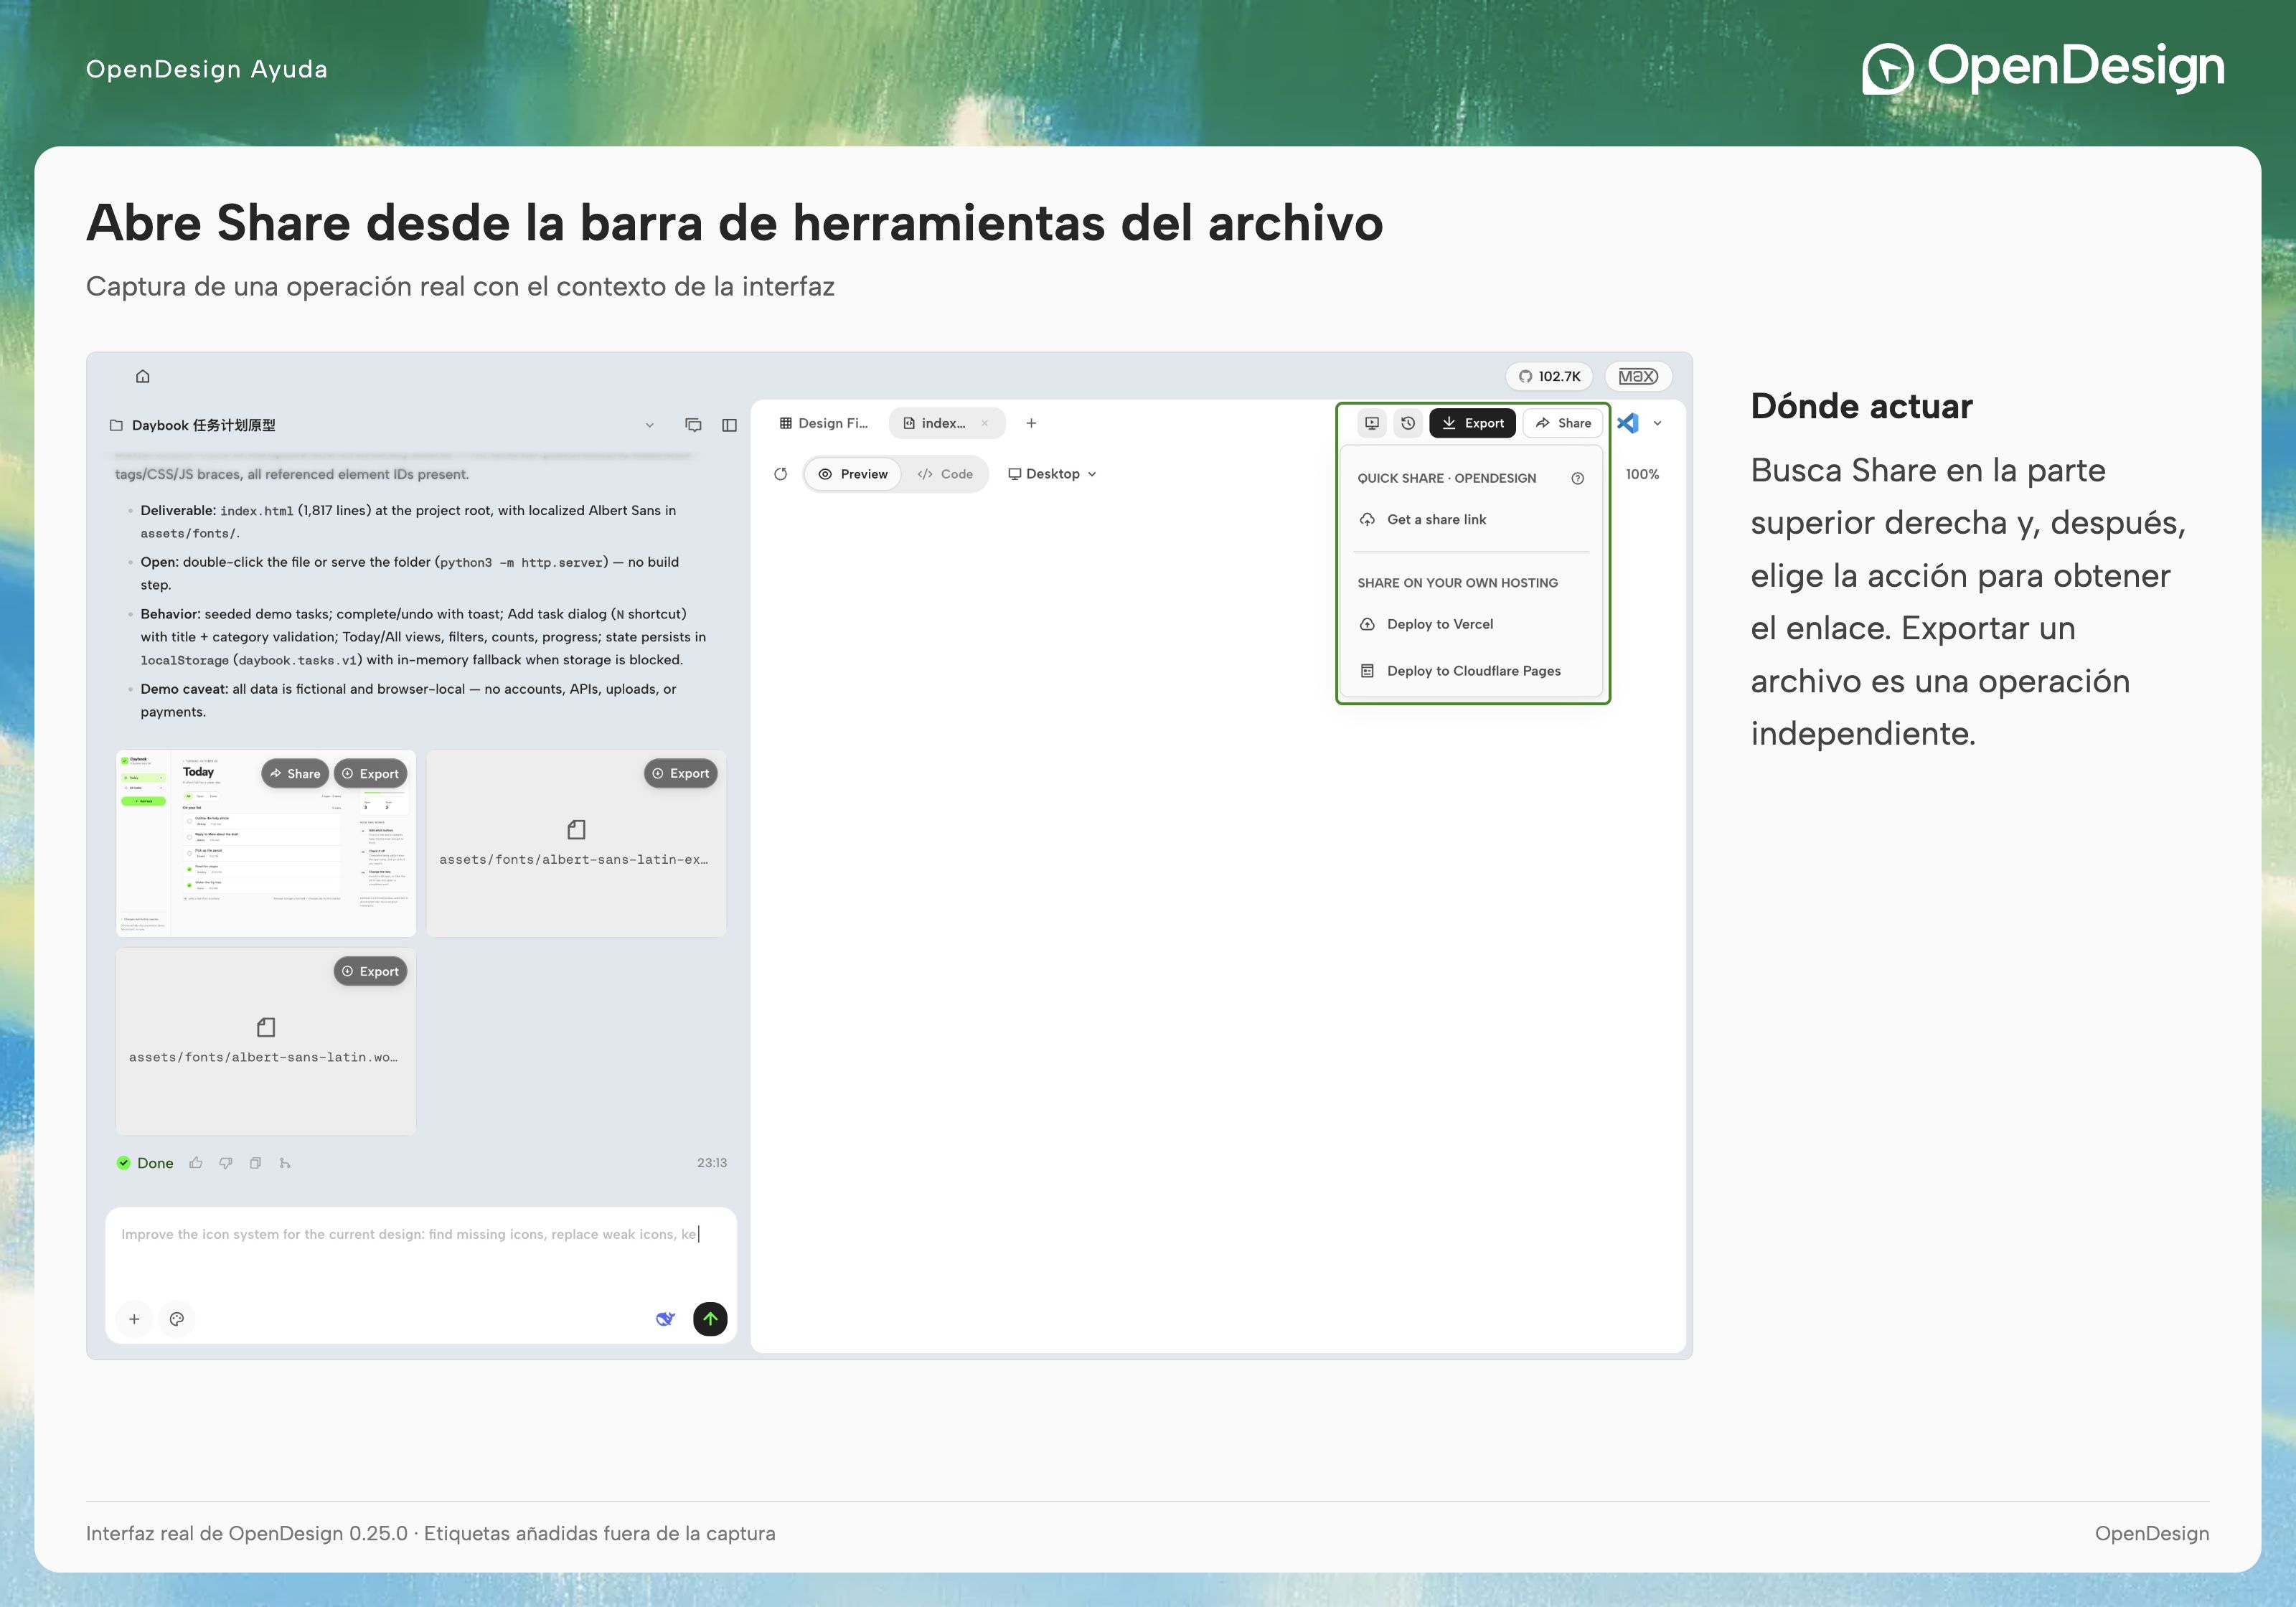Open assets/fonts/albert-sans-latin-ex... file card
Screen dimensions: 2296x1607
[x=576, y=843]
